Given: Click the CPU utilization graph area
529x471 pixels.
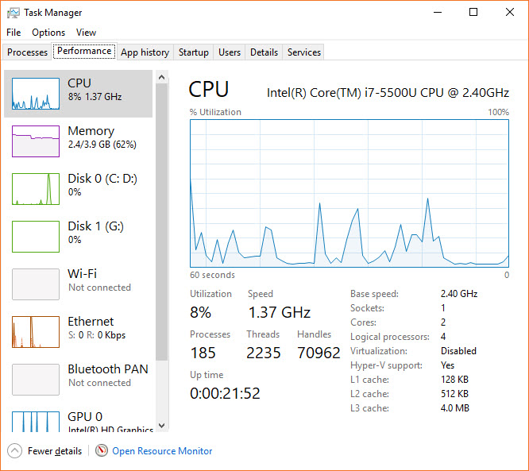Looking at the screenshot, I should click(x=349, y=193).
